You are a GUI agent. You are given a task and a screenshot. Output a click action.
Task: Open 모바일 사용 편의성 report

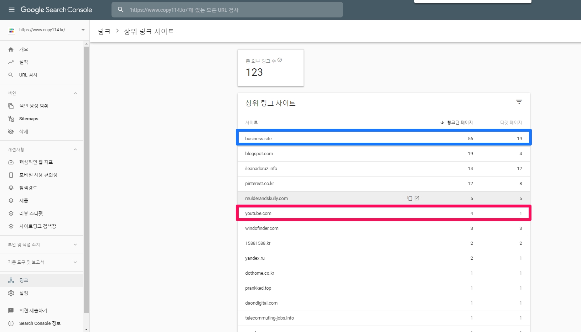(x=42, y=175)
